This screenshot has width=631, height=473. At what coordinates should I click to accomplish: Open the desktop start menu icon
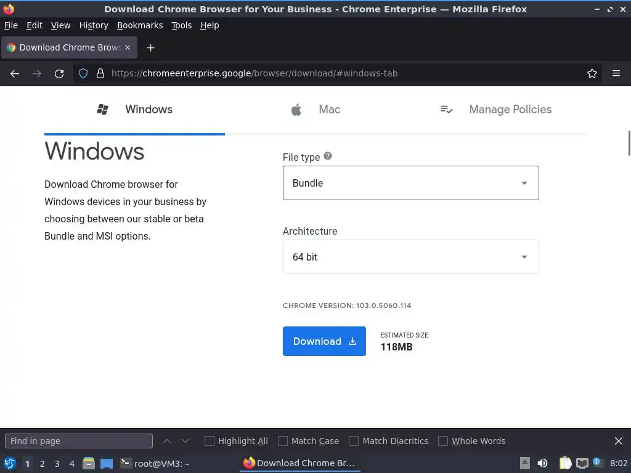10,463
